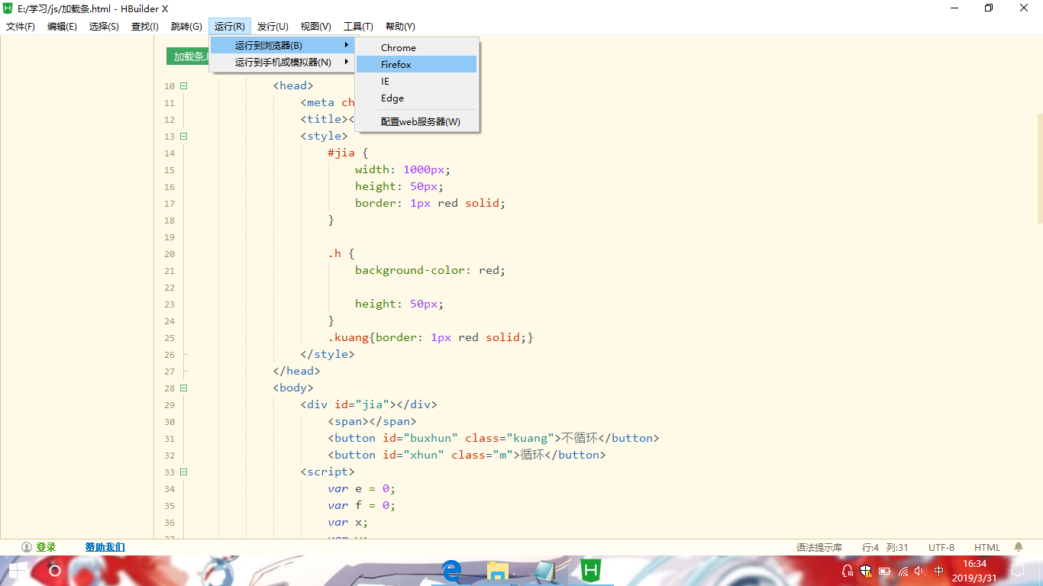Open File Explorer from the taskbar
This screenshot has width=1043, height=586.
tap(498, 570)
